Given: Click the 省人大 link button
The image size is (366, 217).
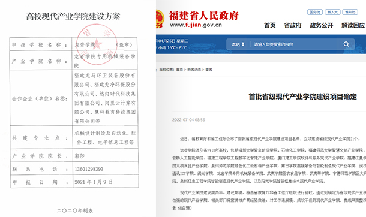Looking at the screenshot, I should tap(332, 12).
